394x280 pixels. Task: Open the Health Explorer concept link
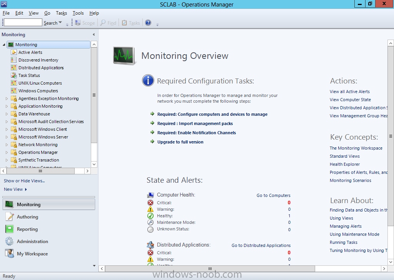345,164
